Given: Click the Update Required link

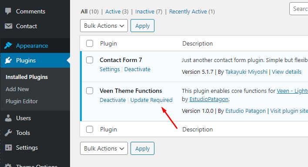Looking at the screenshot, I should tap(151, 100).
